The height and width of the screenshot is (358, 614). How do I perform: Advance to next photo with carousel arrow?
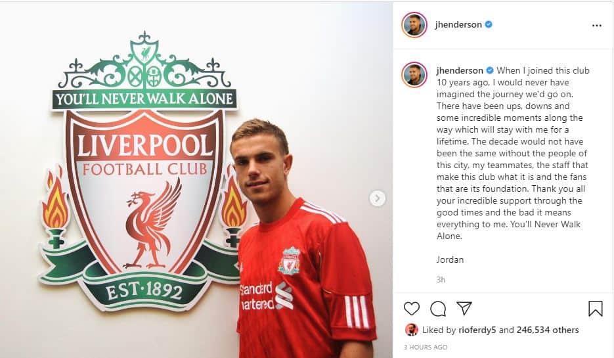pyautogui.click(x=377, y=198)
